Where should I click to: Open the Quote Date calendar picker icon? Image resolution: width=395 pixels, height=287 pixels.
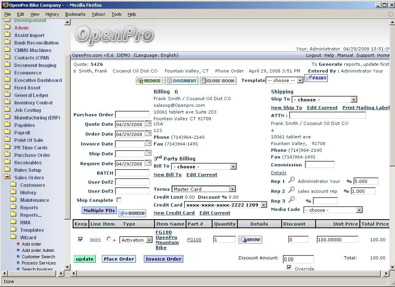point(148,124)
